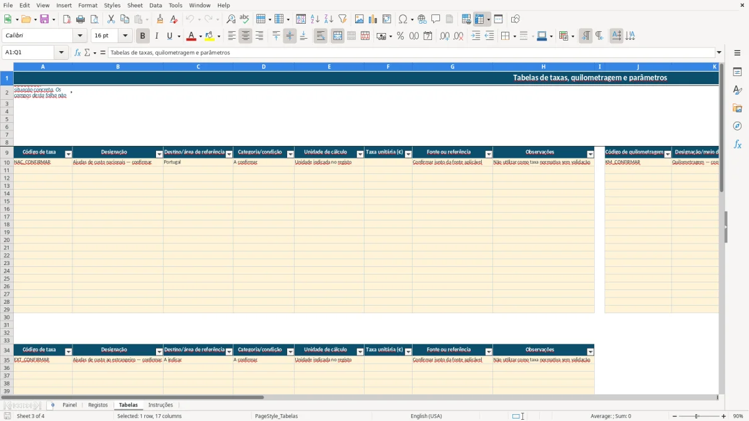Open the sidebar Styles panel
749x421 pixels.
[737, 90]
